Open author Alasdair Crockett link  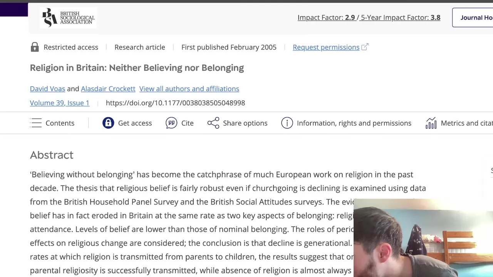click(x=108, y=89)
